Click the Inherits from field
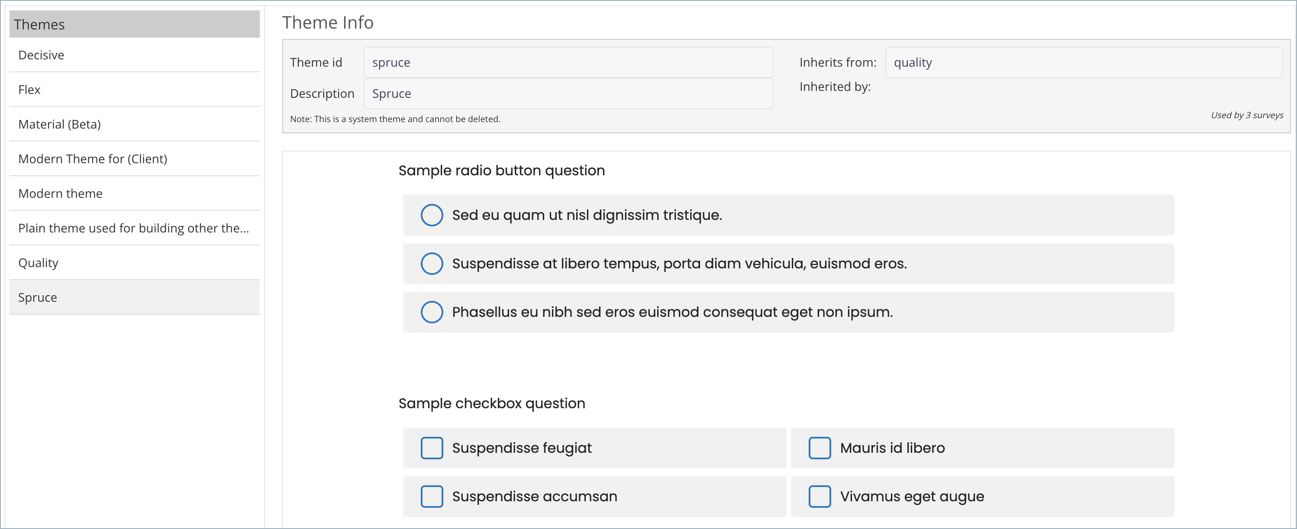This screenshot has height=529, width=1297. point(1084,62)
